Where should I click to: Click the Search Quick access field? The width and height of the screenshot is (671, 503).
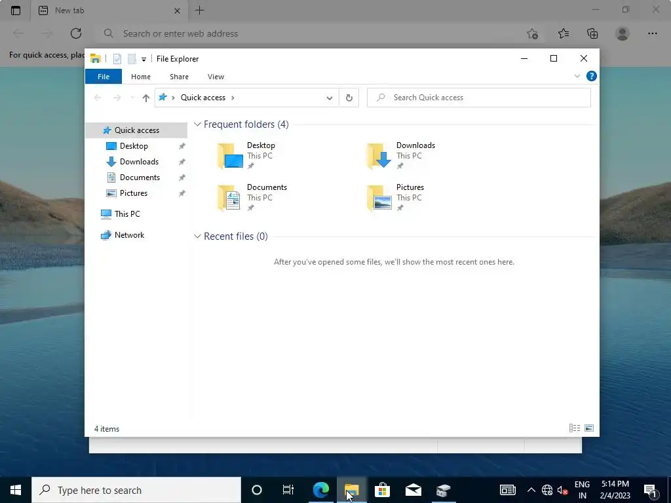tap(479, 98)
